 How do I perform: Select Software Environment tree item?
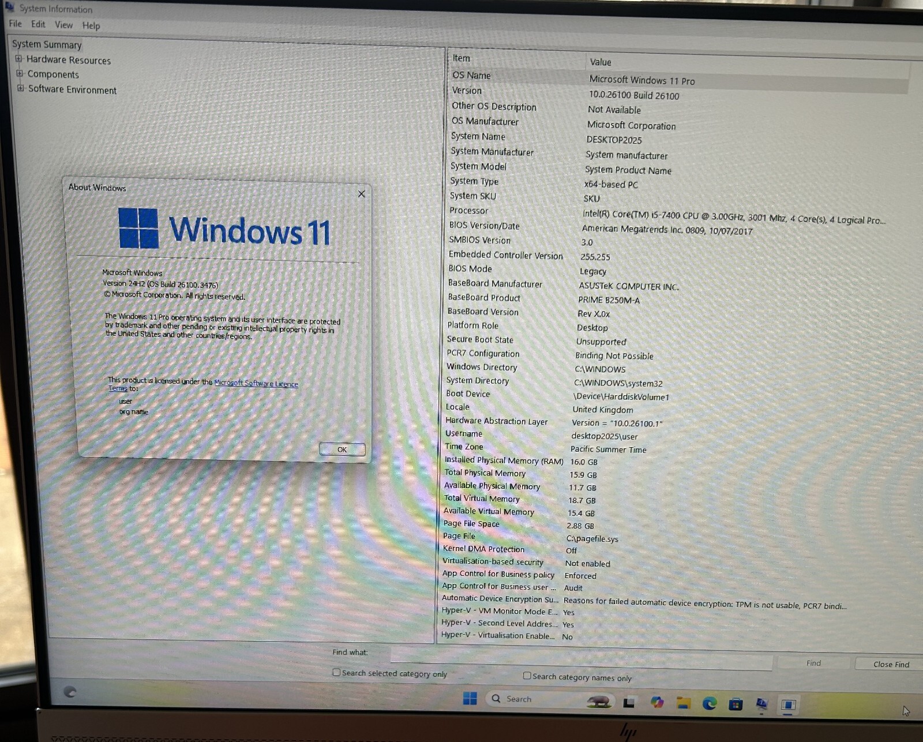click(x=72, y=89)
